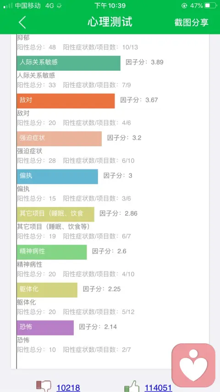Screen dimensions: 220x392
Task: Select the yellow 躯体化 bar
Action: pyautogui.click(x=47, y=290)
